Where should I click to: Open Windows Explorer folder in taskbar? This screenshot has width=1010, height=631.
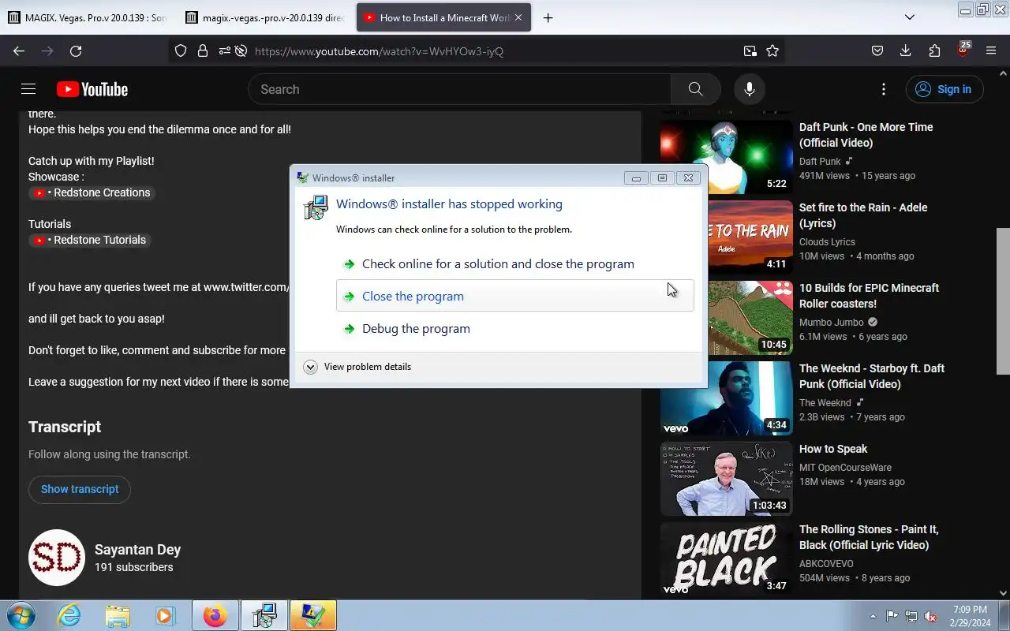coord(118,615)
